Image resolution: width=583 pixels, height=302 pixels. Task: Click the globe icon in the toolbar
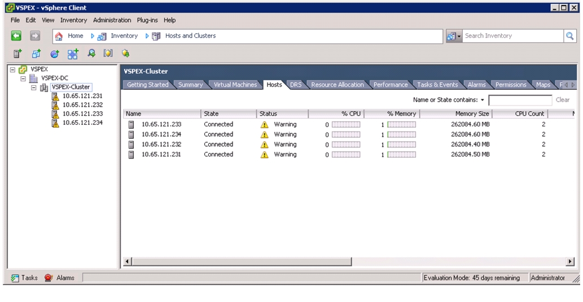tap(54, 54)
